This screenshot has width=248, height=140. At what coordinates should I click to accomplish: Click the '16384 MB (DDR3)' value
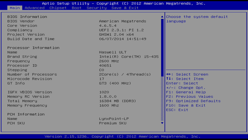118,101
